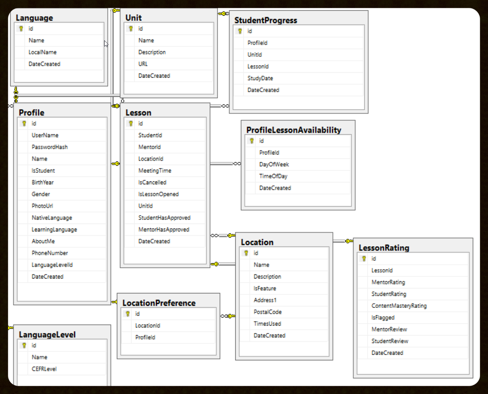The height and width of the screenshot is (394, 488).
Task: Click the primary key icon in Lesson table
Action: coord(131,124)
